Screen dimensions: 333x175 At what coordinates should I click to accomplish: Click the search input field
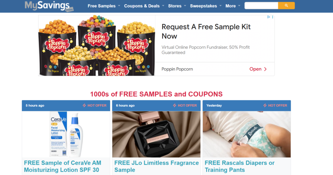261,6
